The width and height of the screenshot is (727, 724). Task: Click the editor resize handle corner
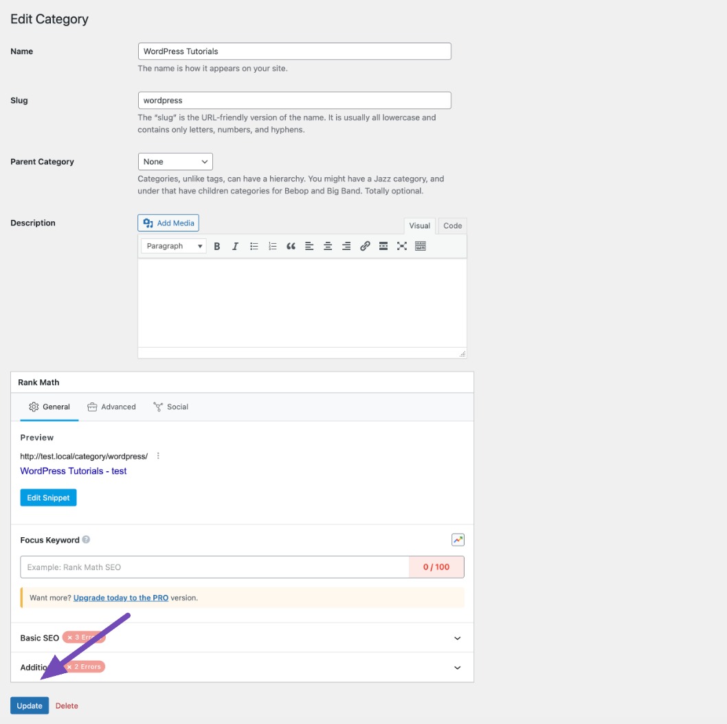(x=462, y=354)
